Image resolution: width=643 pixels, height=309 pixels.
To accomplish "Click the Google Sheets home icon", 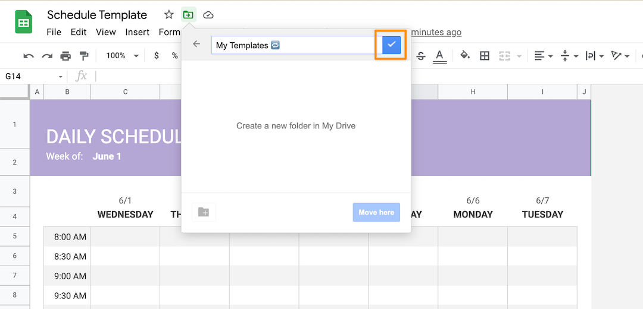I will (24, 23).
